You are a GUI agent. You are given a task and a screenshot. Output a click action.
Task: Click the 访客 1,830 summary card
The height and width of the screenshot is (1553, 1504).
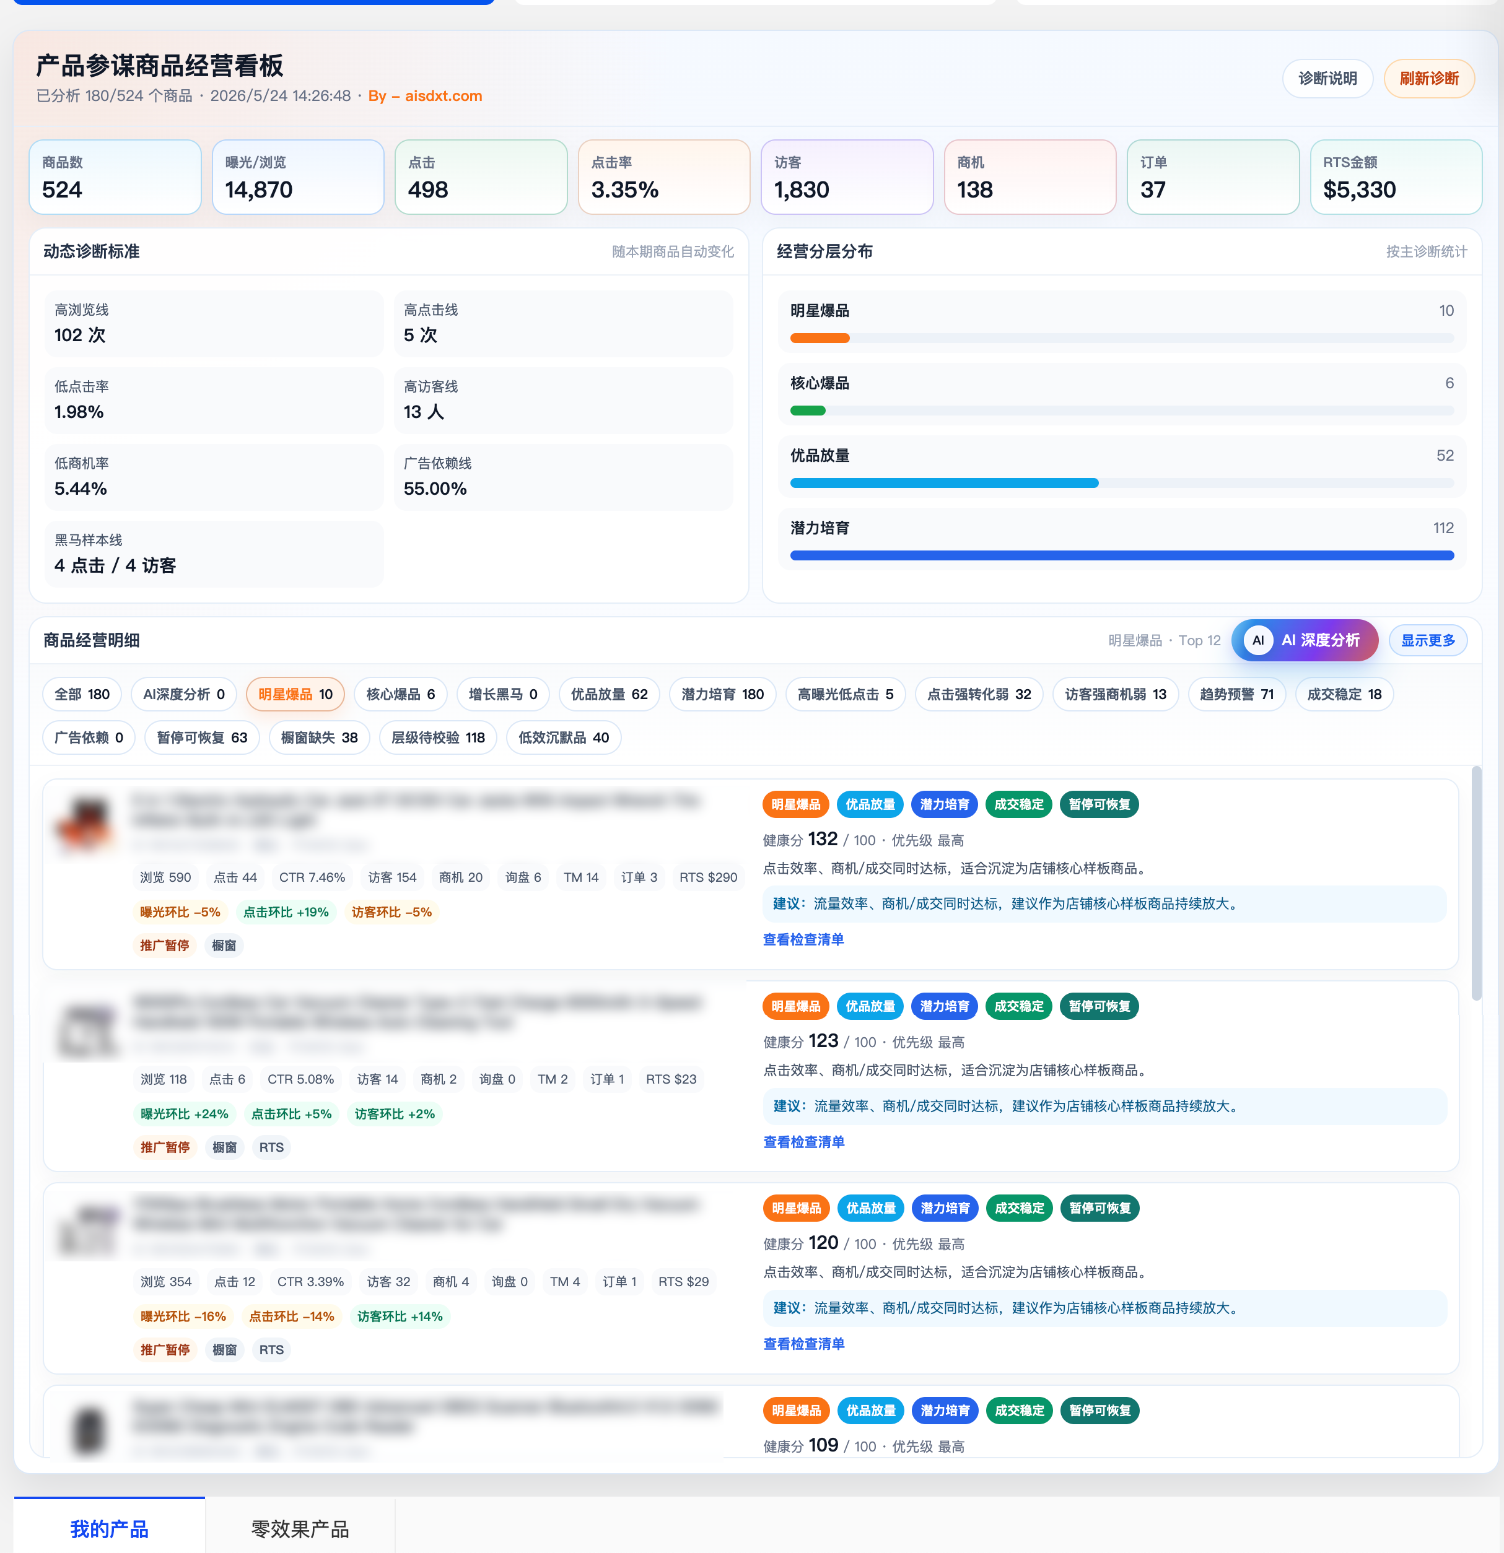pyautogui.click(x=847, y=176)
